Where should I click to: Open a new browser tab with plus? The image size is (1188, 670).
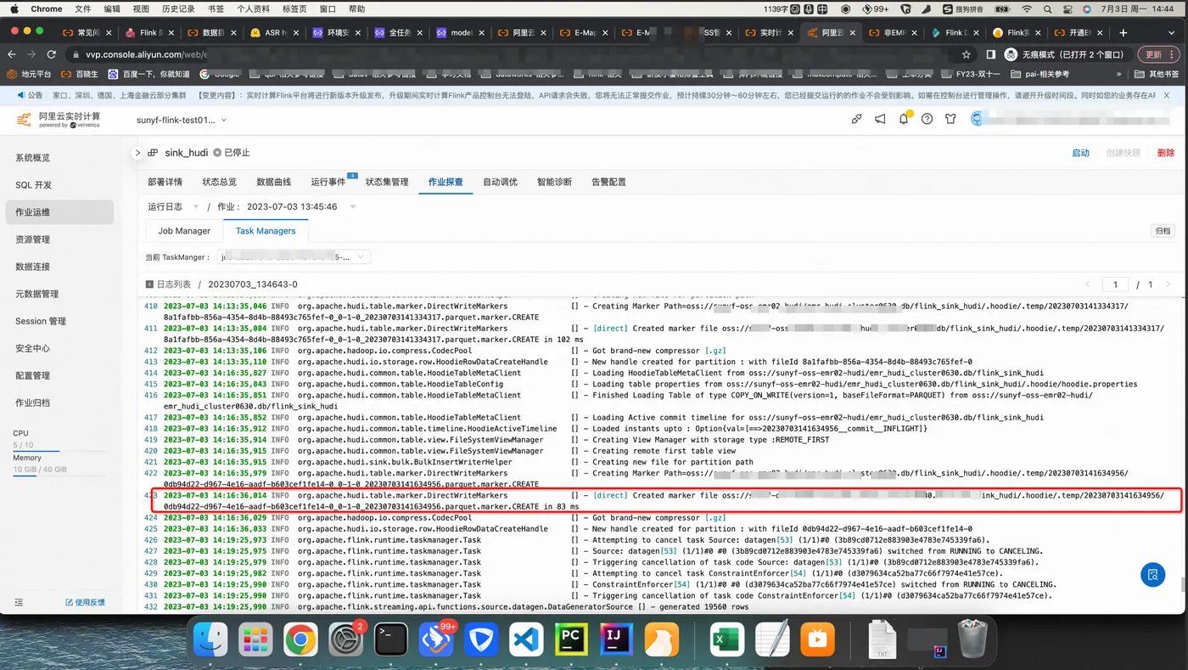(1124, 32)
